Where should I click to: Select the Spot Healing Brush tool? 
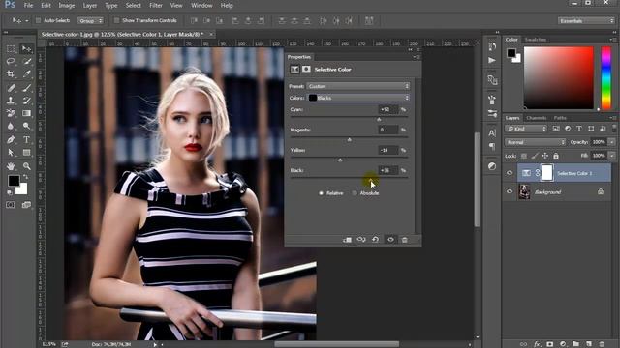point(11,88)
